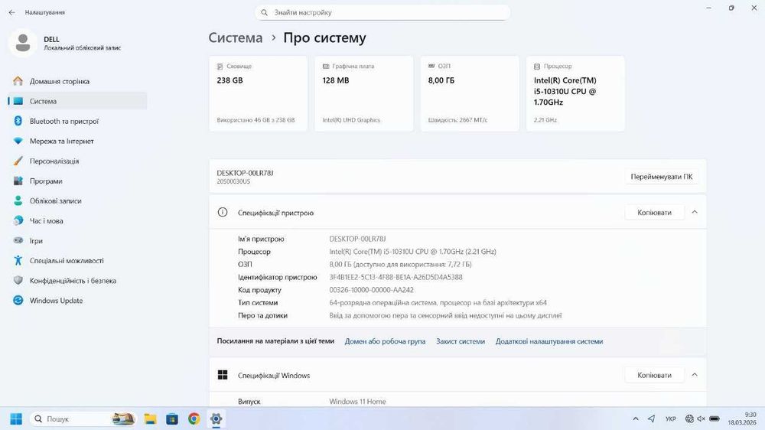Click the personalization brush icon
Viewport: 765px width, 430px height.
pos(18,161)
